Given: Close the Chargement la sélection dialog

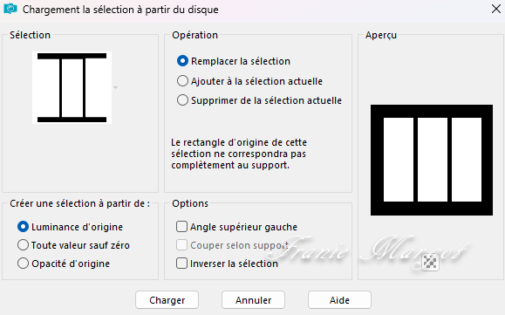Looking at the screenshot, I should [x=496, y=9].
